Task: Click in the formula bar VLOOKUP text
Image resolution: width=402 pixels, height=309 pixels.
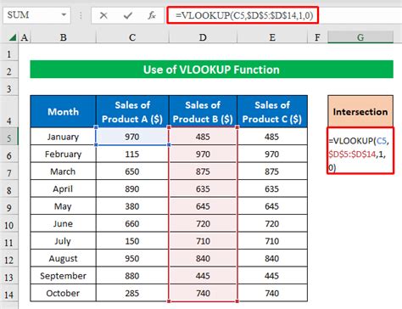Action: (244, 15)
